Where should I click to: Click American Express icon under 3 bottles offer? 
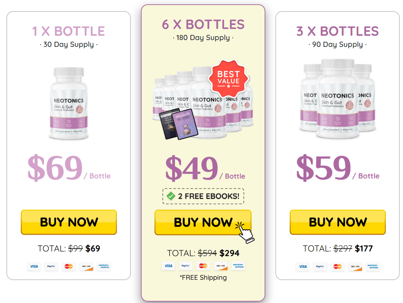pyautogui.click(x=373, y=267)
